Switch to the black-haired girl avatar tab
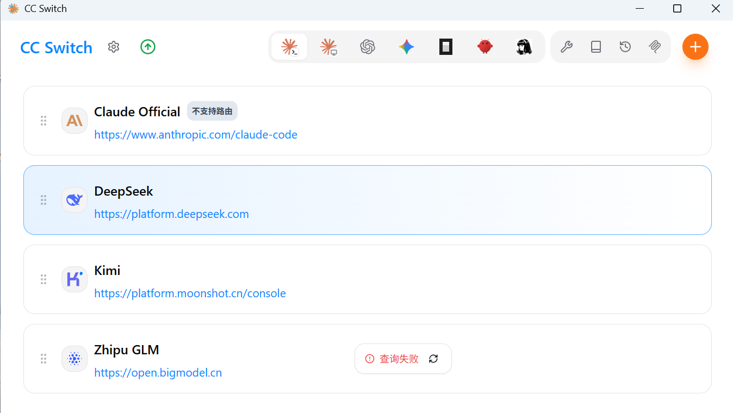The height and width of the screenshot is (413, 733). click(524, 47)
